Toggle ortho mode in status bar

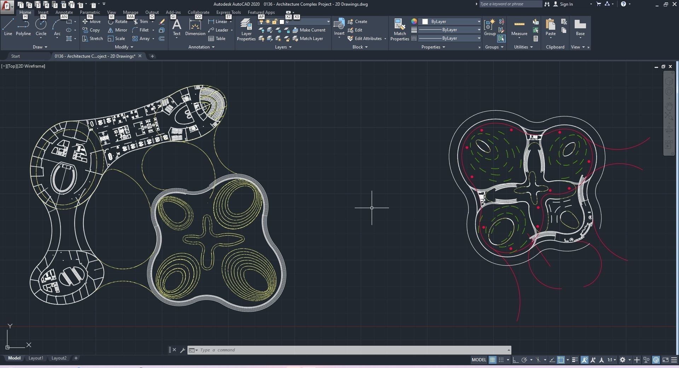click(x=516, y=360)
